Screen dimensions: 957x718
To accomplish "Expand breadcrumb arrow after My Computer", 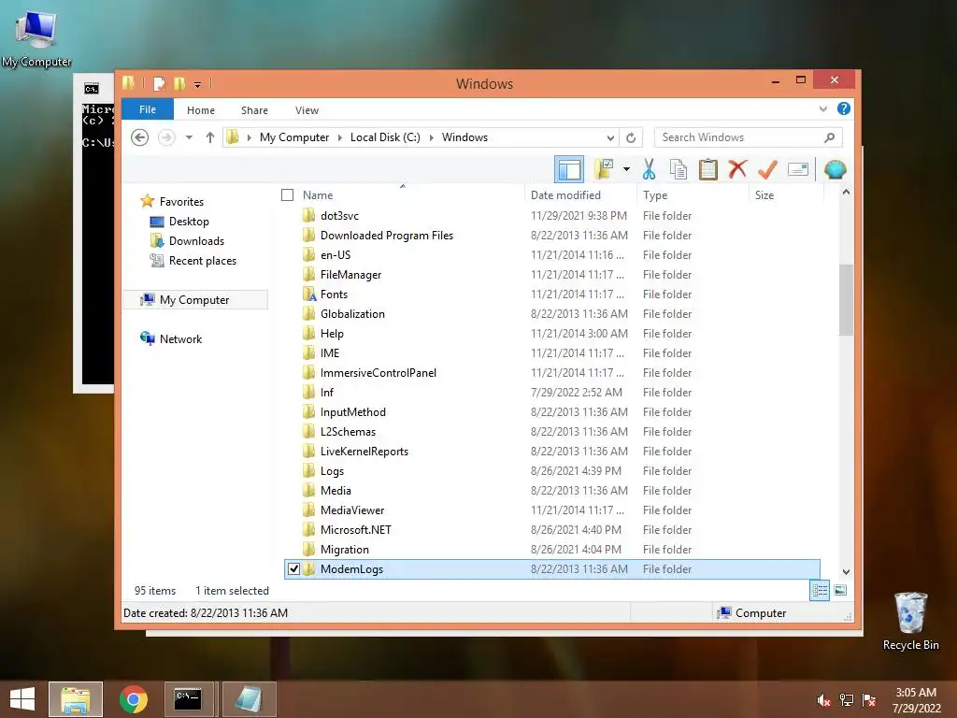I will (340, 138).
